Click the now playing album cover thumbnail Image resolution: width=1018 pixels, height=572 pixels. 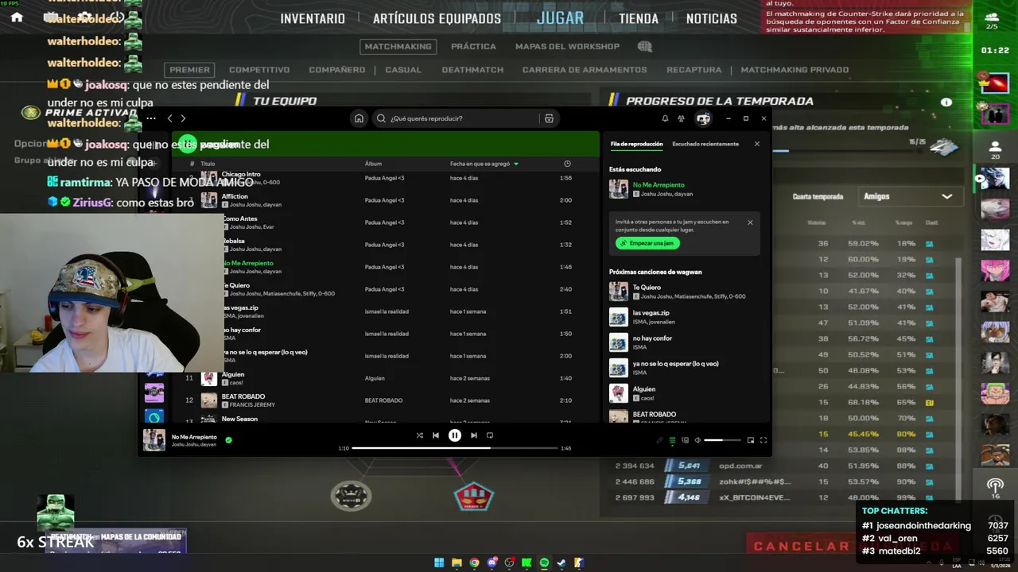pos(154,440)
